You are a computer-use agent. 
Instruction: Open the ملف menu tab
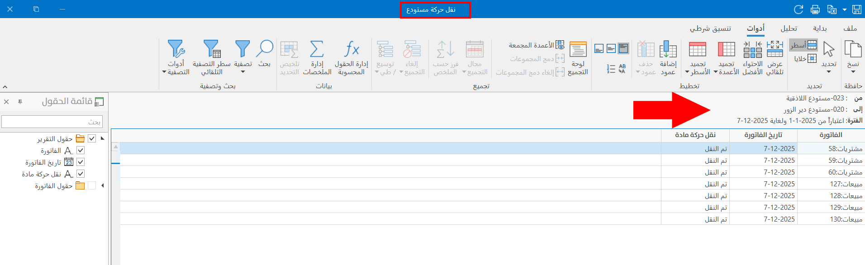tap(850, 28)
